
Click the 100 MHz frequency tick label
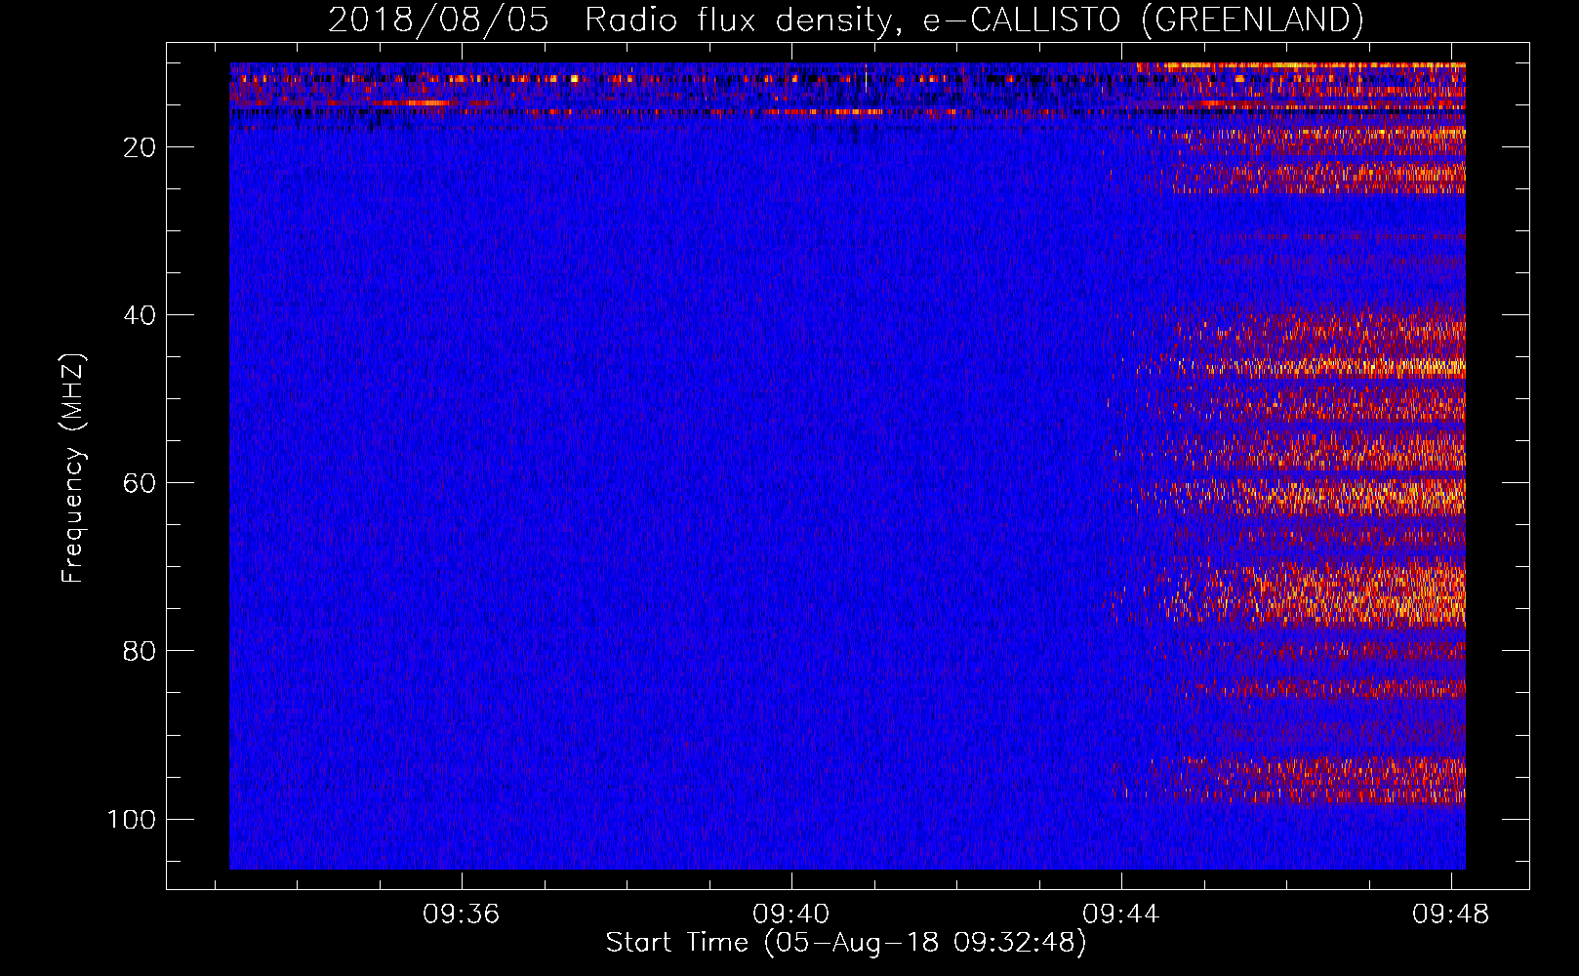pyautogui.click(x=132, y=819)
